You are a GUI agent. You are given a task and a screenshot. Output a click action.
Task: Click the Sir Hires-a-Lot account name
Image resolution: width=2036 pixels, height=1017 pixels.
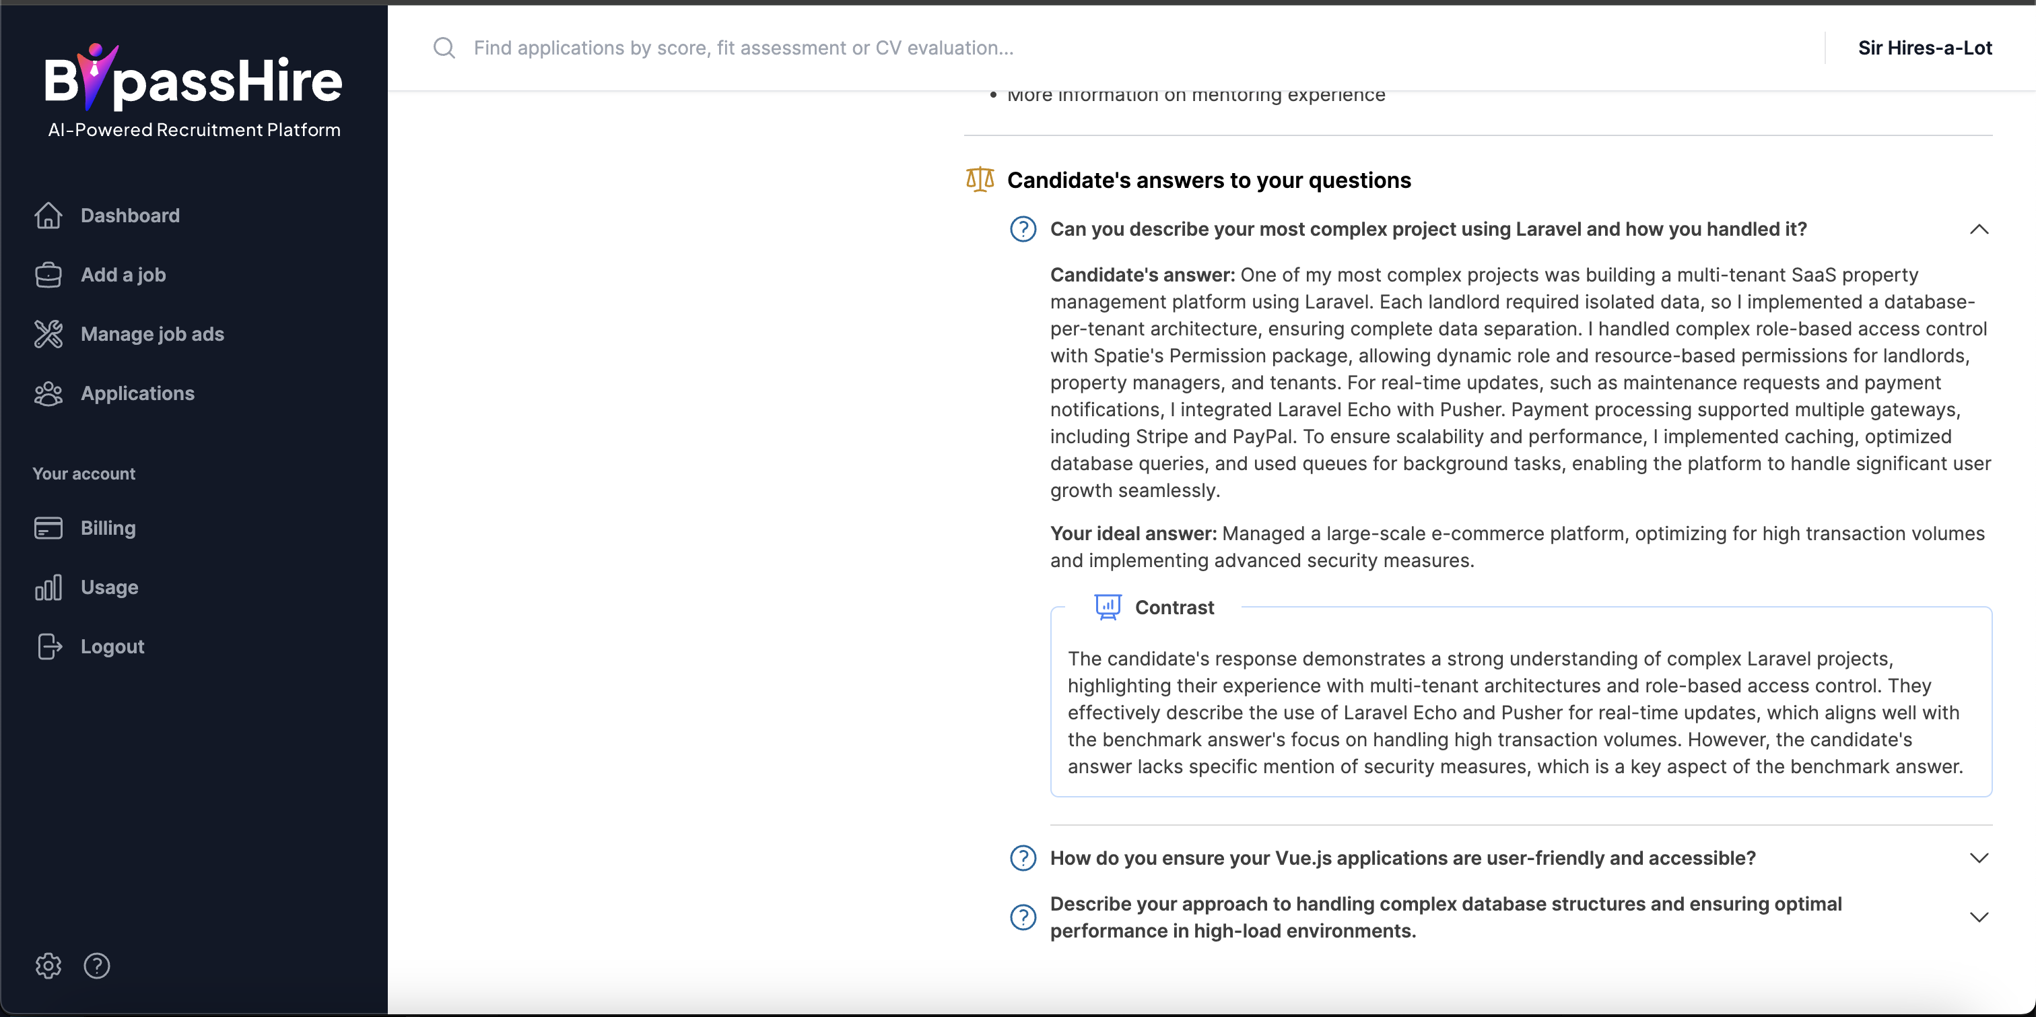point(1924,48)
